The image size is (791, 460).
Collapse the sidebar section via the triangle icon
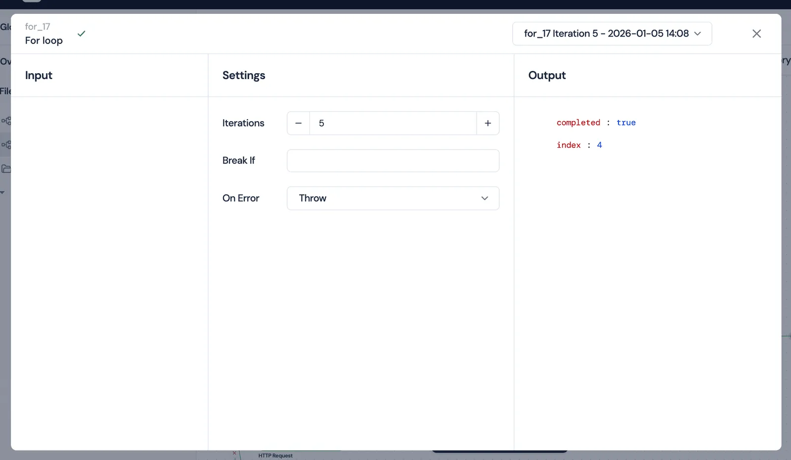(3, 193)
